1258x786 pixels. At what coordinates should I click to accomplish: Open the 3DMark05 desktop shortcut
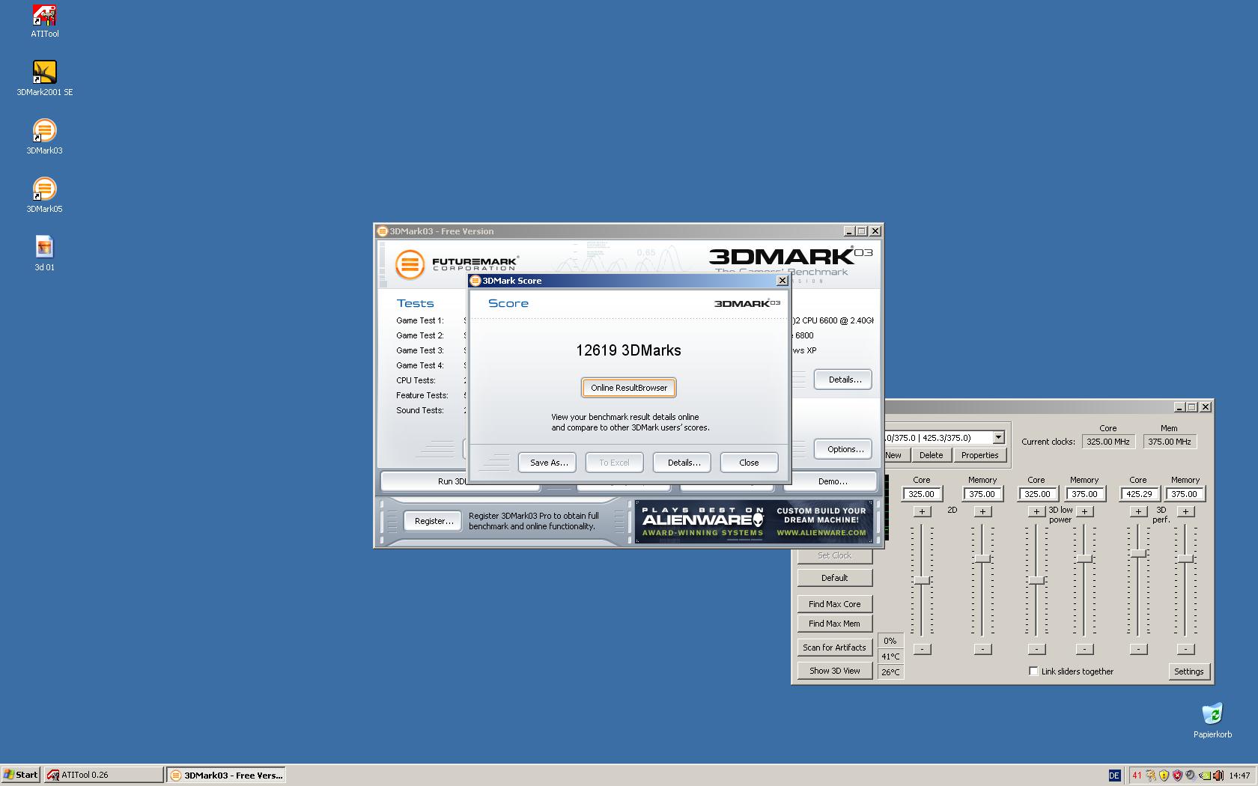tap(44, 195)
